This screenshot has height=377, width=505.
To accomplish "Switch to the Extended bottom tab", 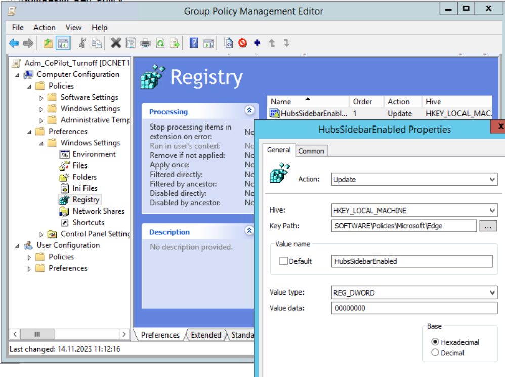I will click(x=206, y=335).
